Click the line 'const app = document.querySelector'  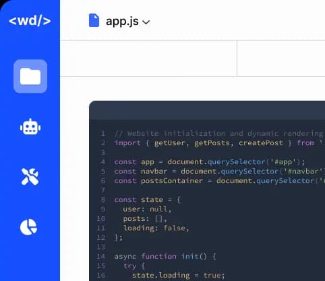[x=210, y=162]
